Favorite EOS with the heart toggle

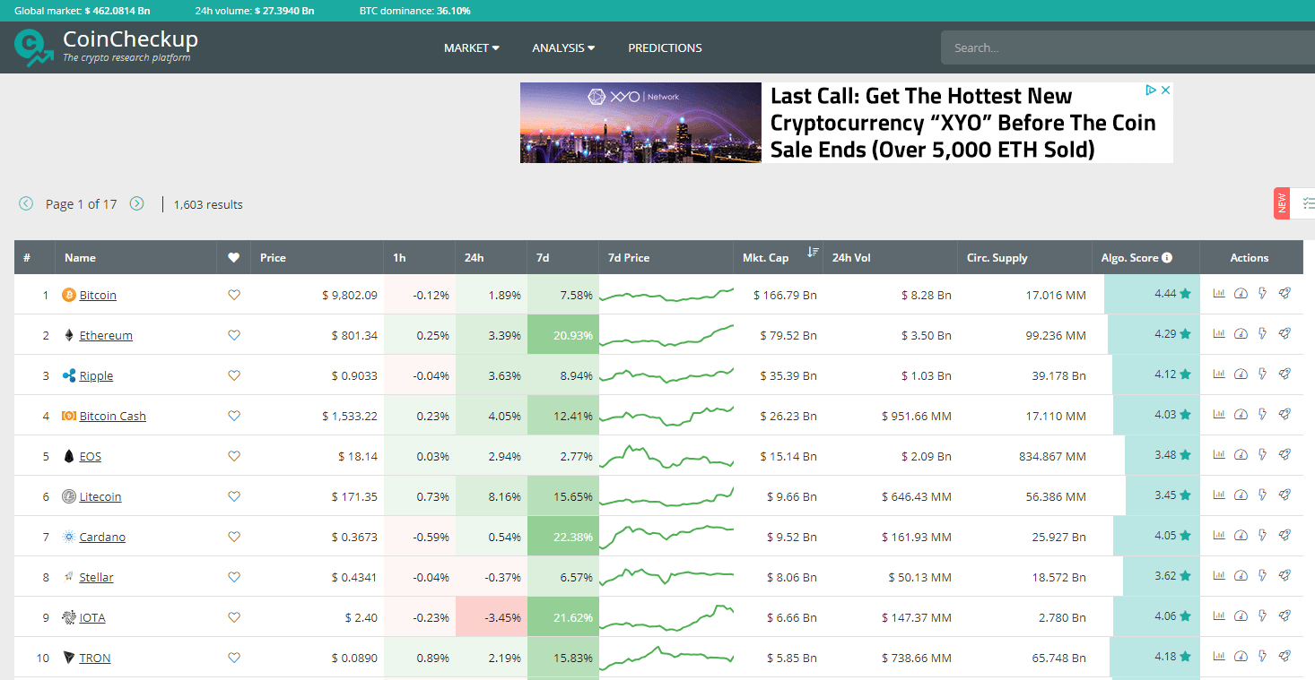click(x=234, y=456)
